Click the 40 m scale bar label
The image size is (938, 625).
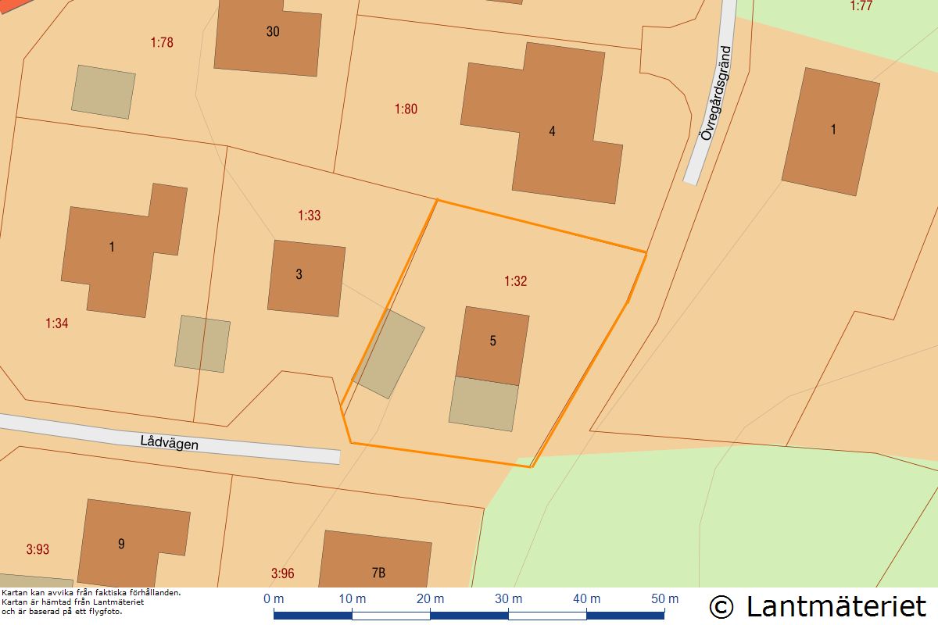pos(586,599)
